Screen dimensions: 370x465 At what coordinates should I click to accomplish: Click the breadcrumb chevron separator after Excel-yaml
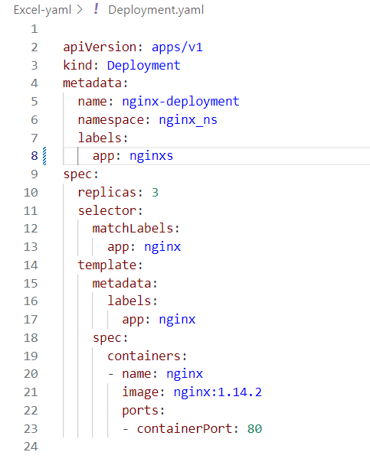(80, 10)
